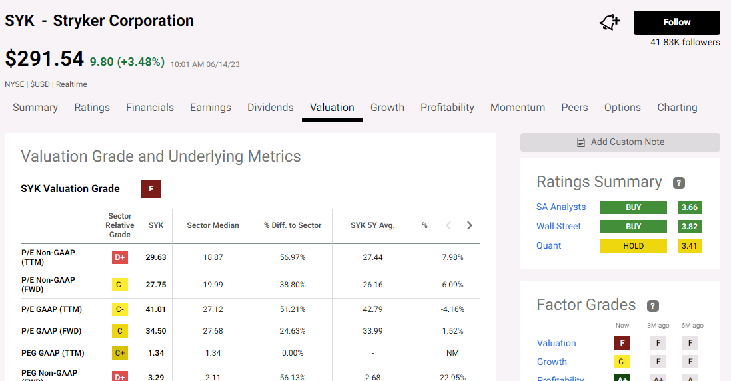
Task: Click the SYK 5Y Avg. column header
Action: [372, 225]
